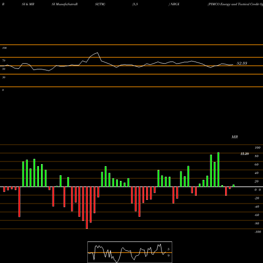The height and width of the screenshot is (263, 263).
Task: Click the tallest green MR bar near 80
Action: pyautogui.click(x=218, y=169)
